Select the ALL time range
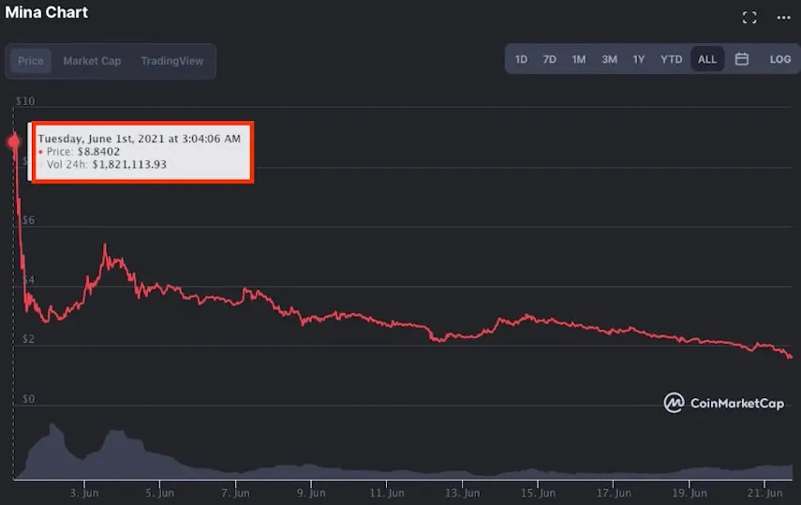Screen dimensions: 801x505 (x=707, y=59)
